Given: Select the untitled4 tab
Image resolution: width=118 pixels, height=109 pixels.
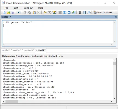Looking at the screenshot, I should tap(41, 50).
